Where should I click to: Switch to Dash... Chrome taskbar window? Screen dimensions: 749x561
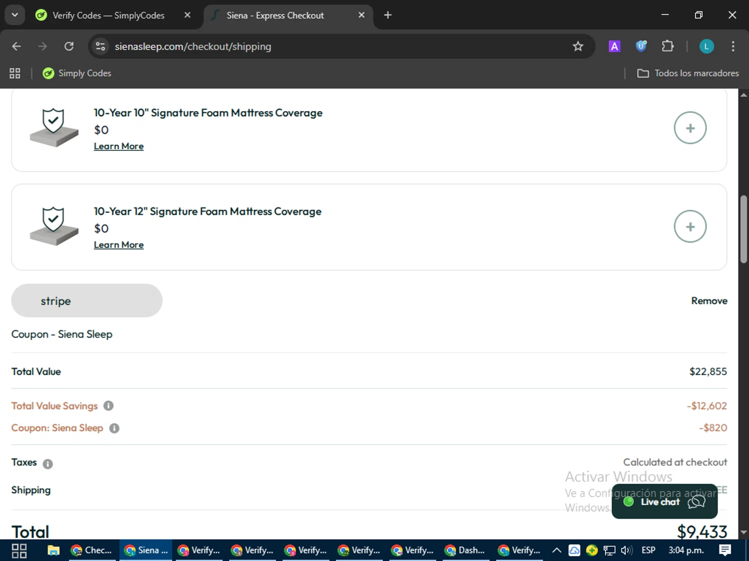click(x=465, y=551)
